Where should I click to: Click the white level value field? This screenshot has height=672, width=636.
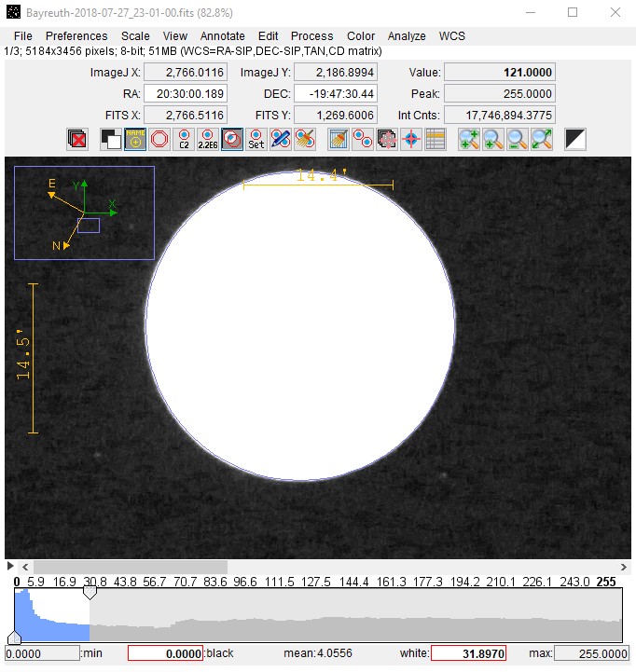(468, 653)
